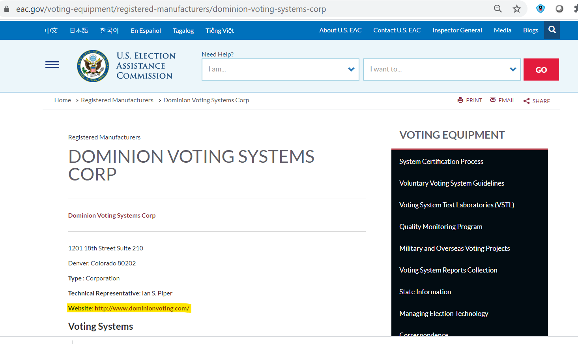
Task: Open Voluntary Voting System Guidelines link
Action: (452, 183)
